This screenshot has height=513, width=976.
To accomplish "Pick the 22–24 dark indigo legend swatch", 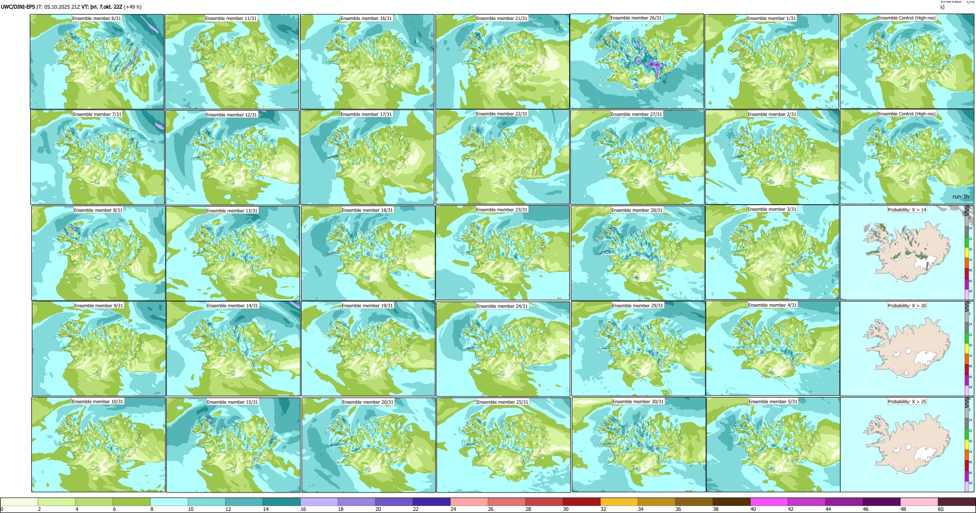I will pos(431,502).
